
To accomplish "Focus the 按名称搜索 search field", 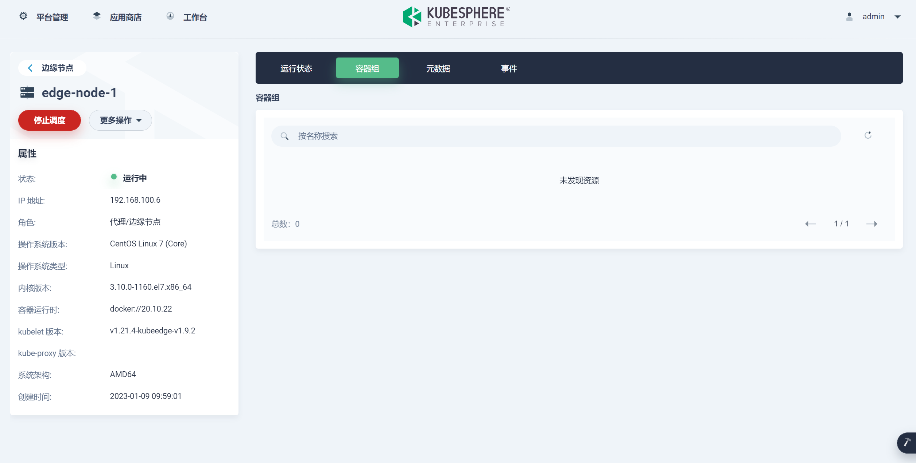I will pos(562,136).
